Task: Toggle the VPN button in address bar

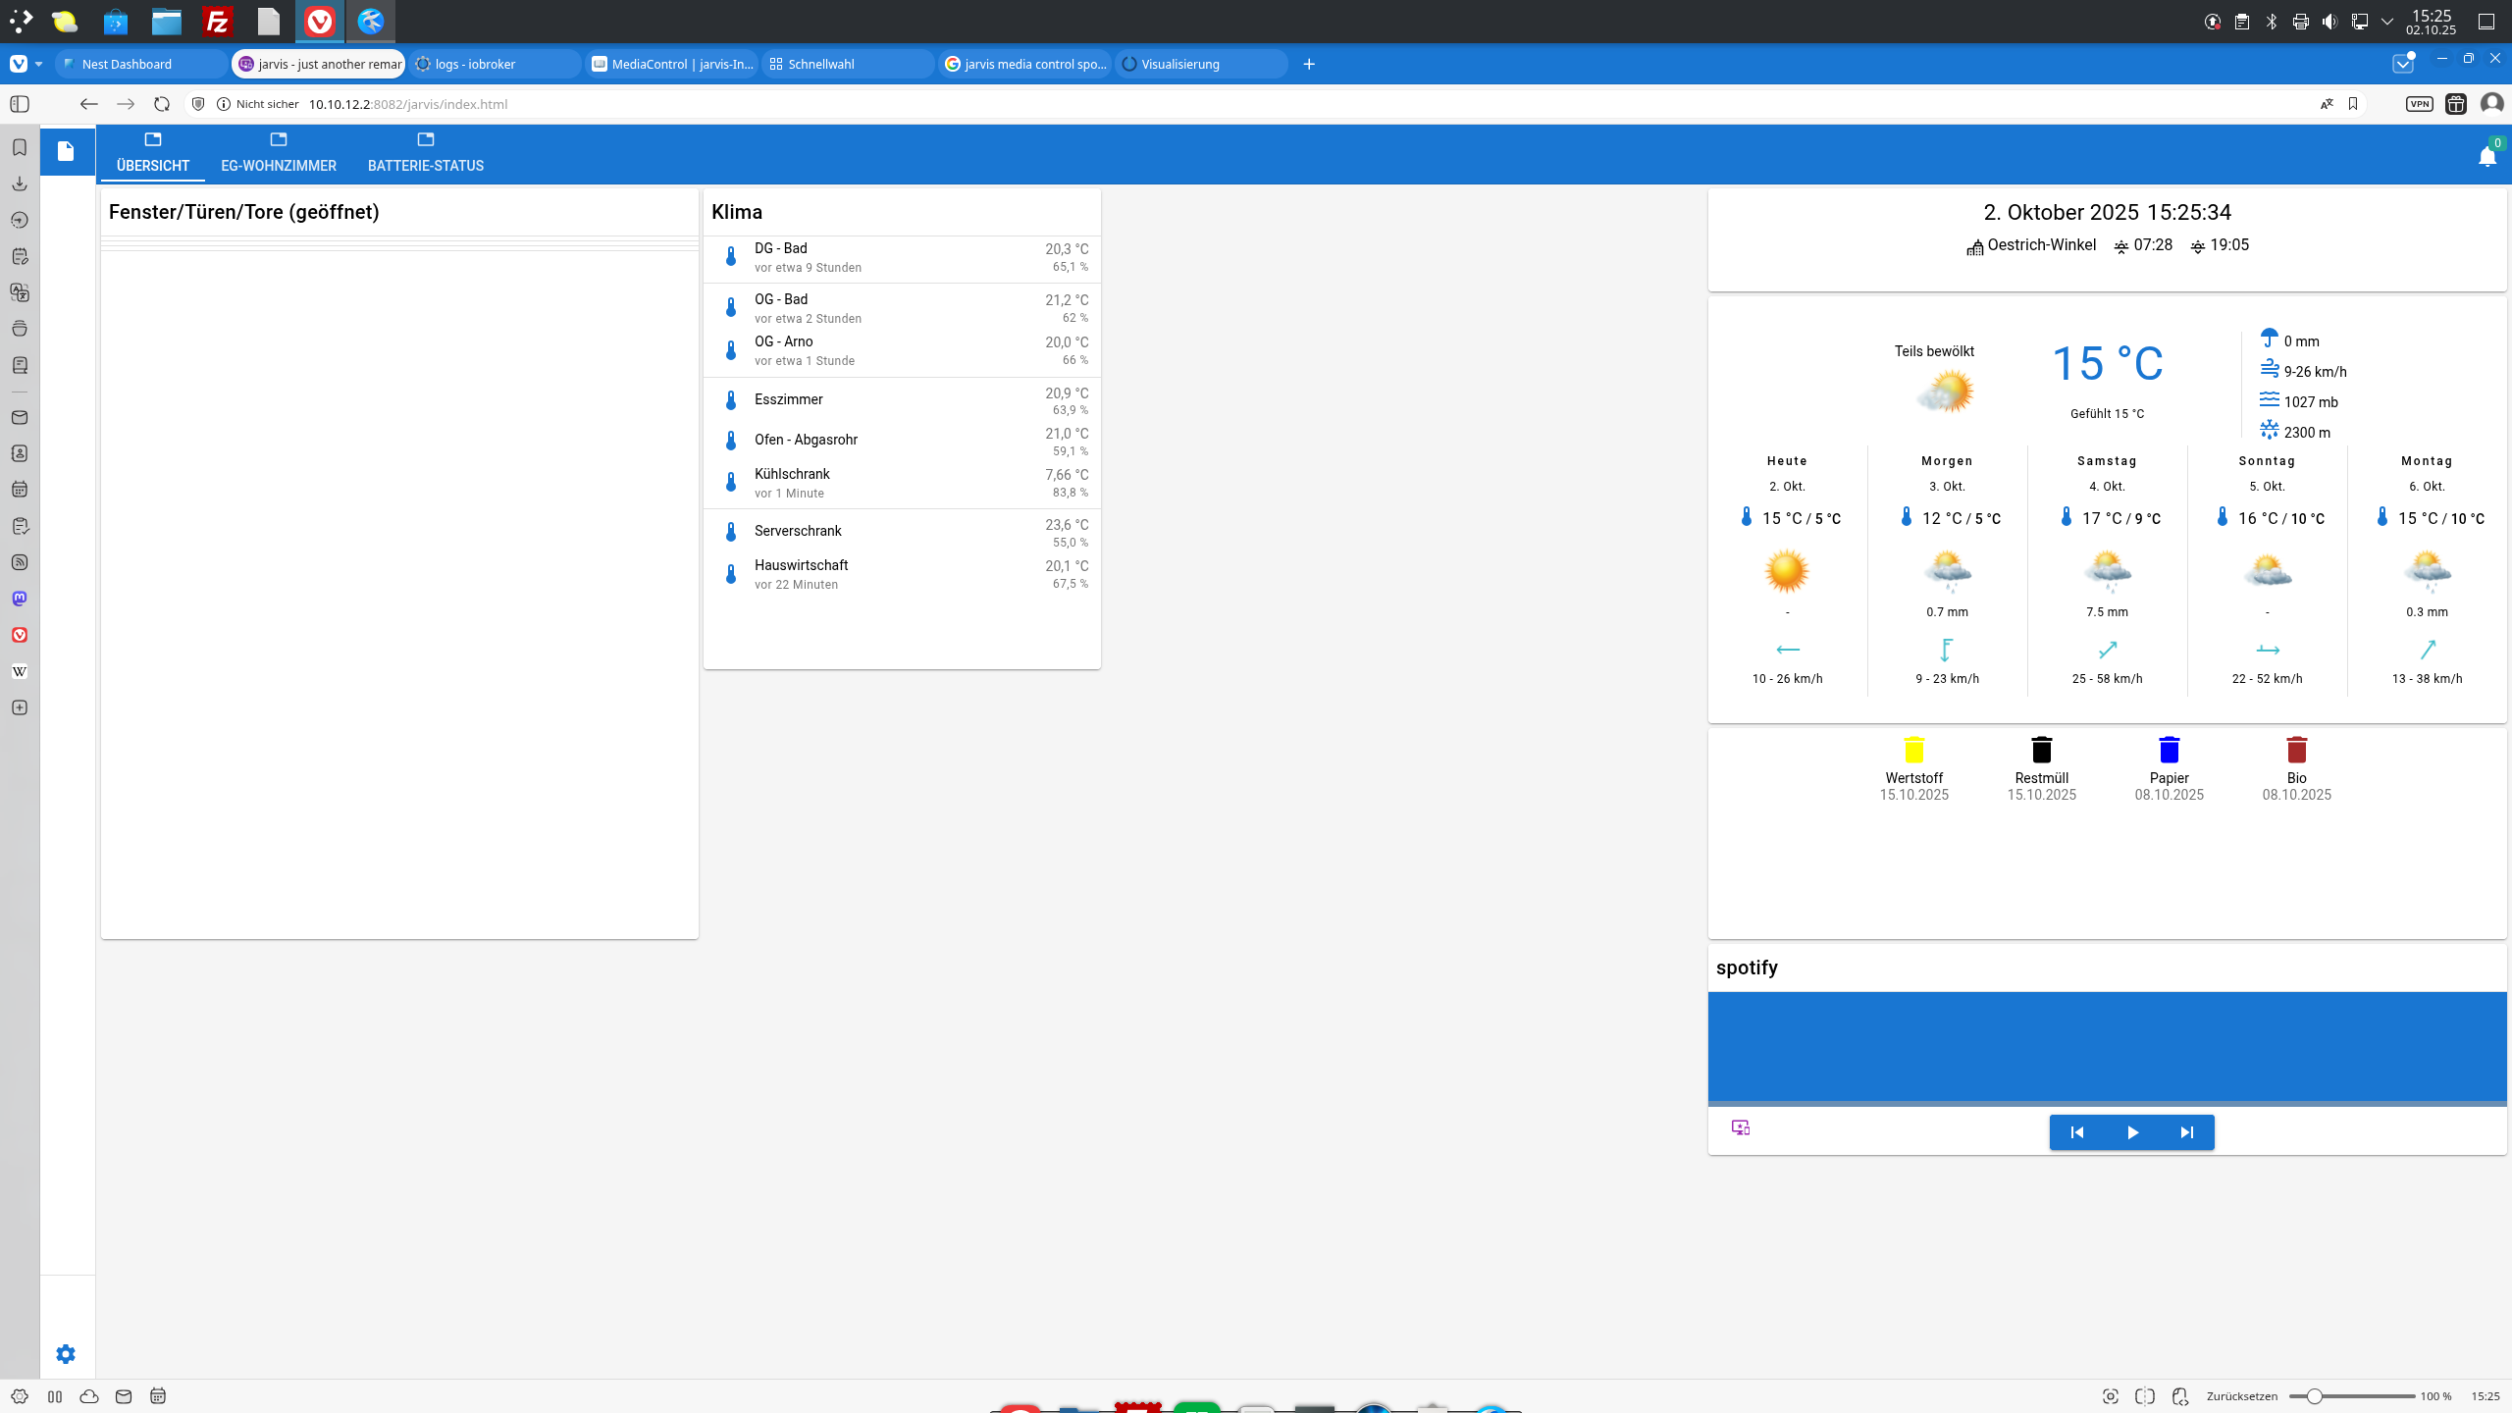Action: [2419, 104]
